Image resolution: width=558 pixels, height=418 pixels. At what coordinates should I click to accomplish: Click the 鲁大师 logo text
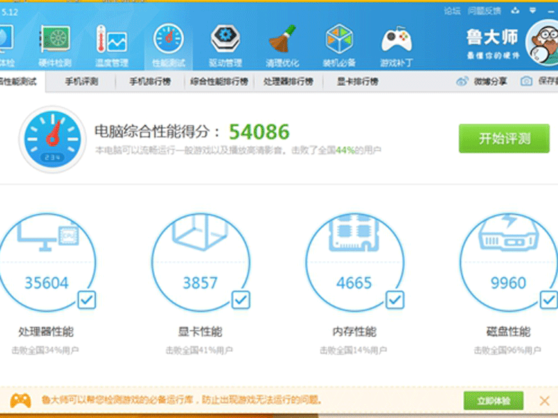pos(492,37)
